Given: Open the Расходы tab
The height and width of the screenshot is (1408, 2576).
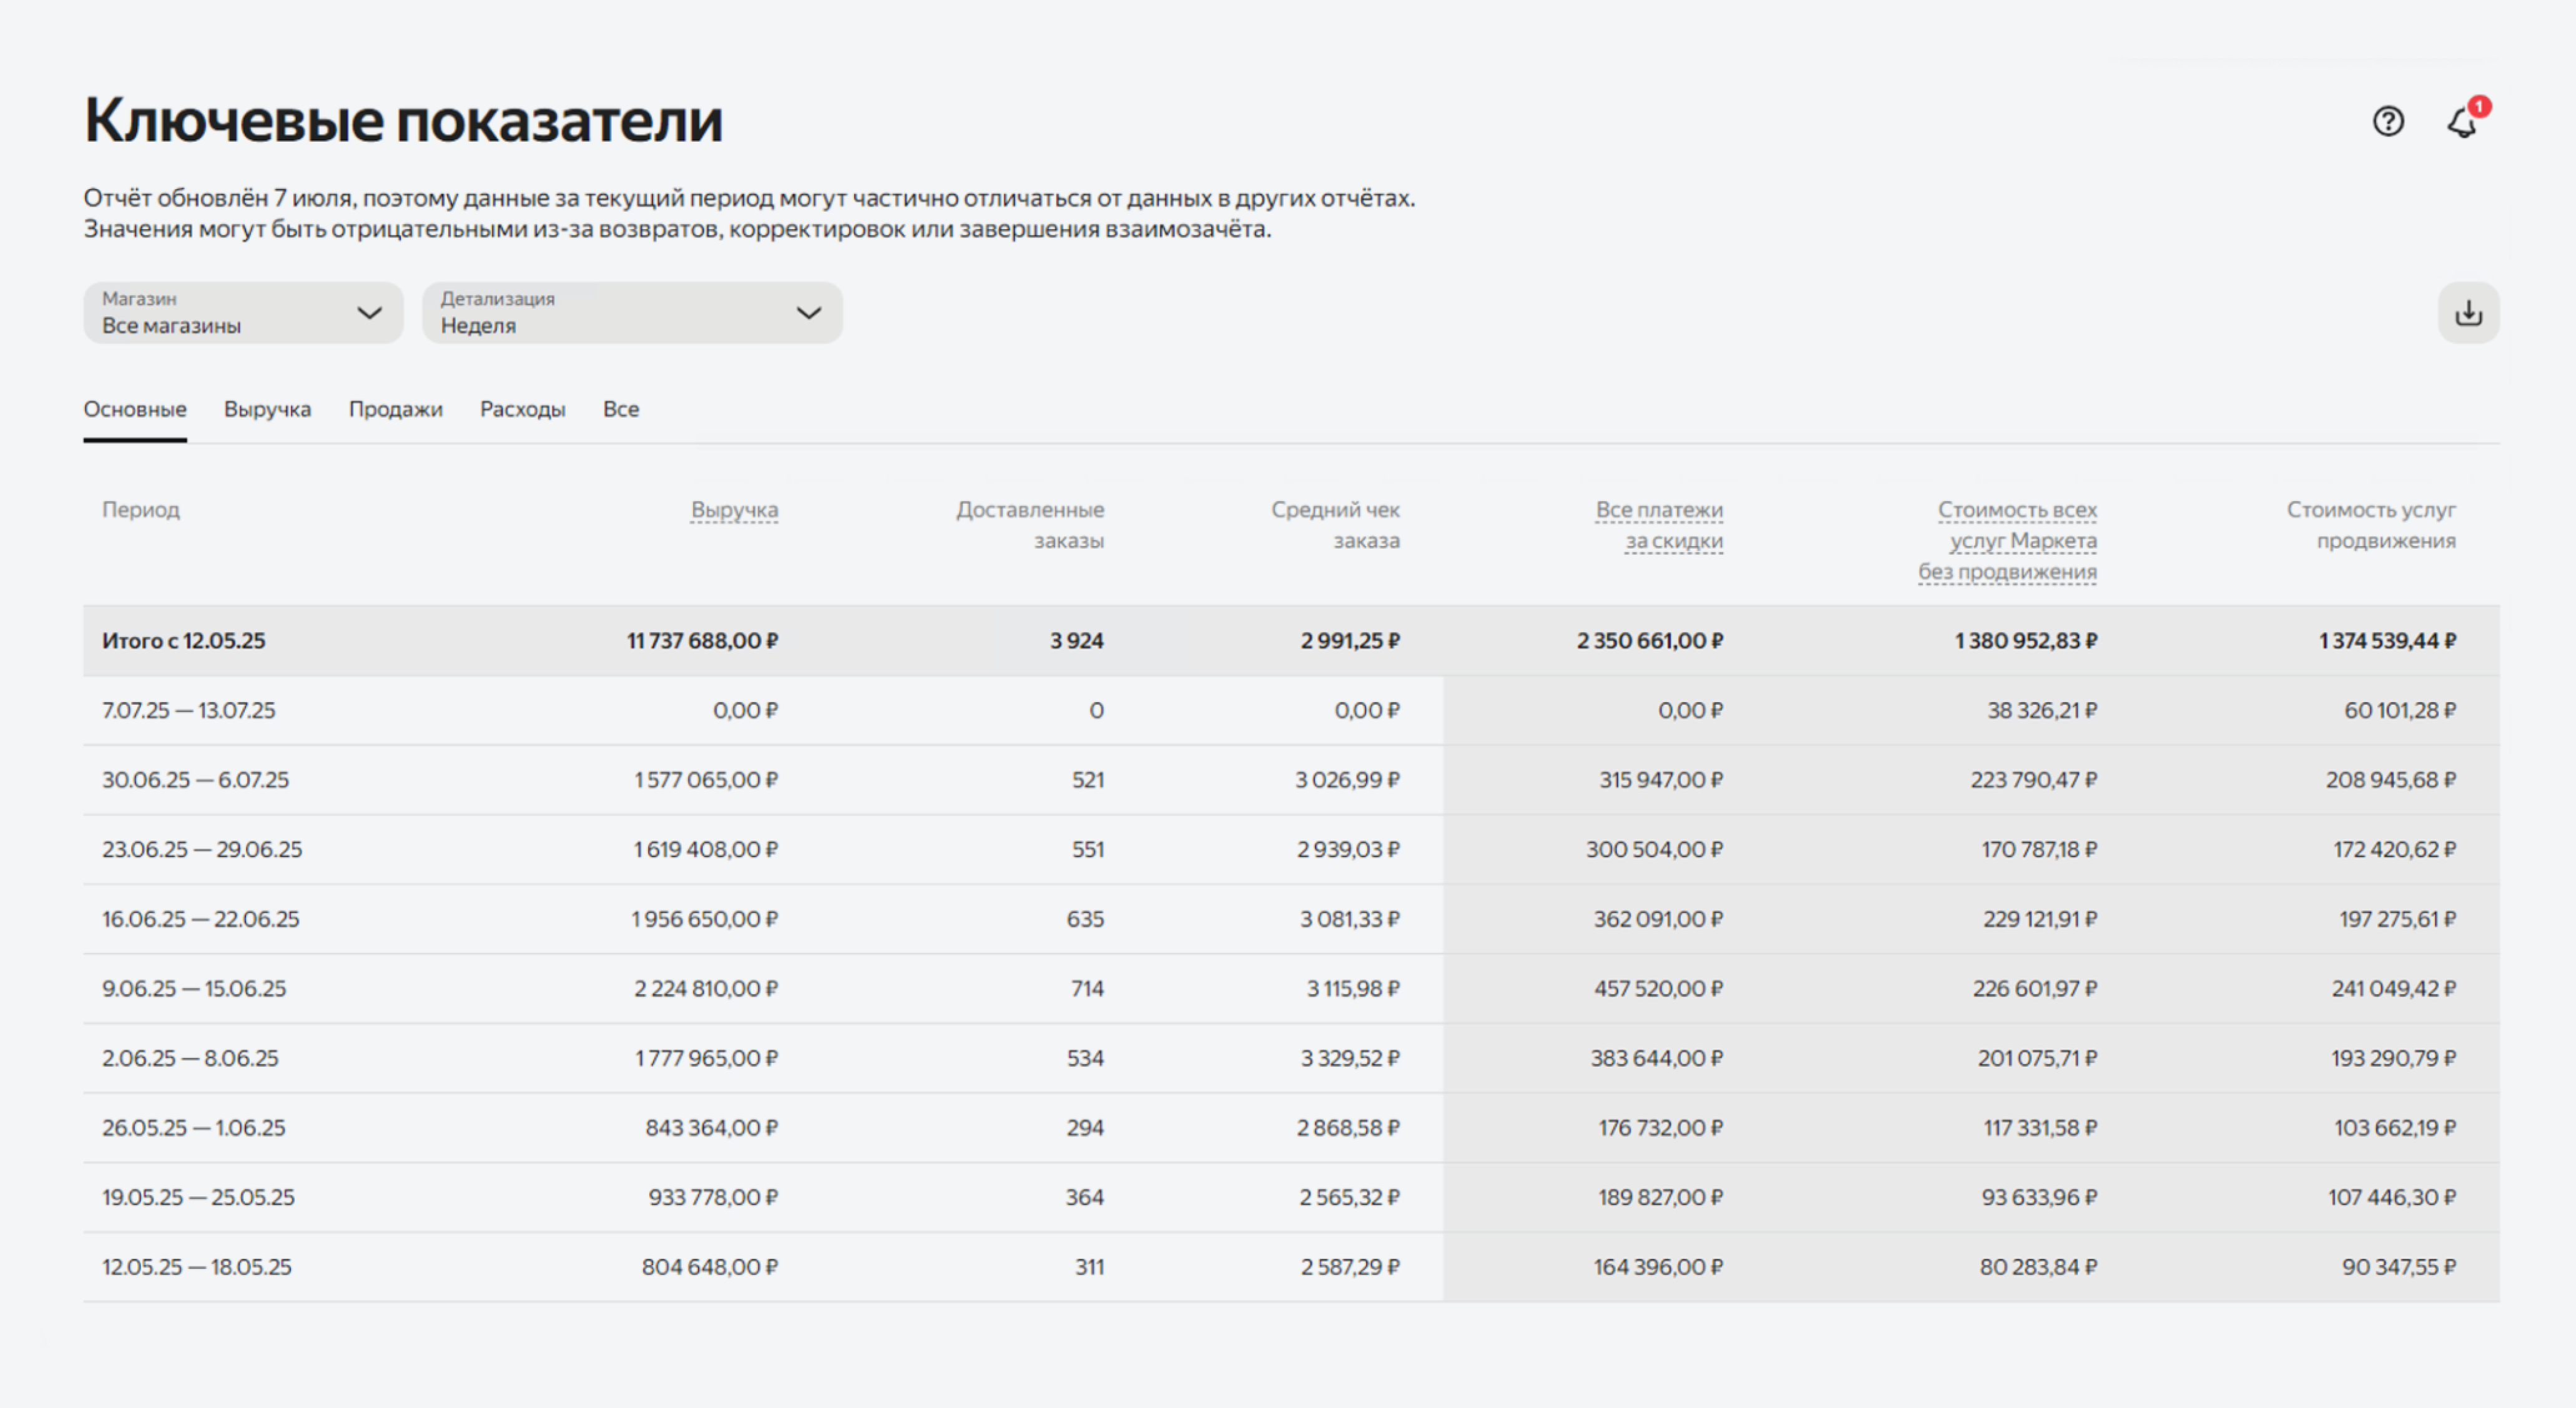Looking at the screenshot, I should 522,409.
